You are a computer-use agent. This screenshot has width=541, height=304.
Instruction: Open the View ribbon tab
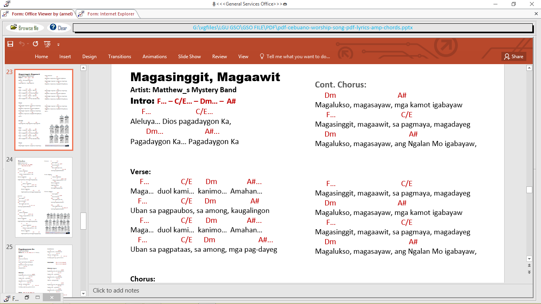[243, 57]
